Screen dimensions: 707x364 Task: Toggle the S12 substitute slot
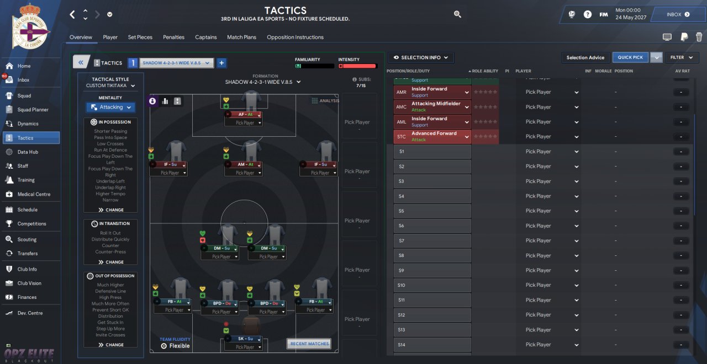pos(432,315)
